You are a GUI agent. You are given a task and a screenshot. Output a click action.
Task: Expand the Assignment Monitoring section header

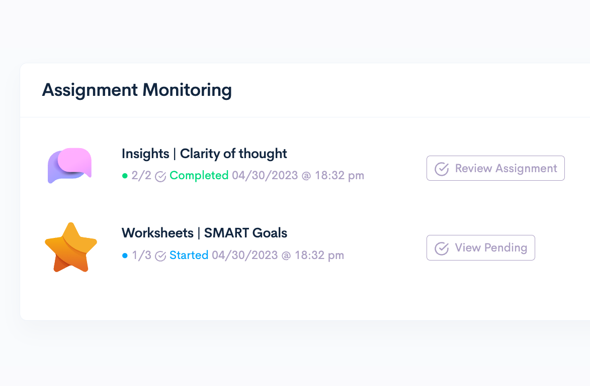[x=137, y=90]
